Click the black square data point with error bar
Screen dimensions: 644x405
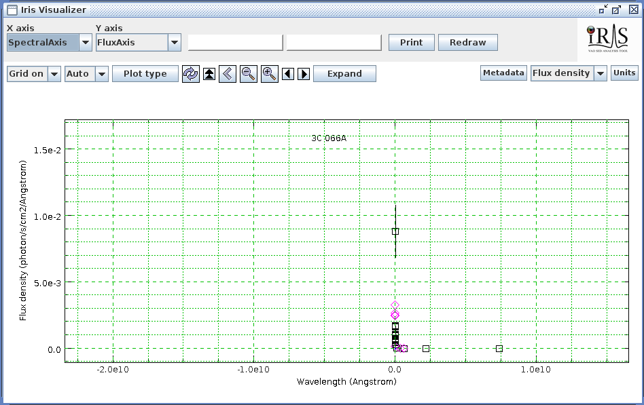(395, 231)
